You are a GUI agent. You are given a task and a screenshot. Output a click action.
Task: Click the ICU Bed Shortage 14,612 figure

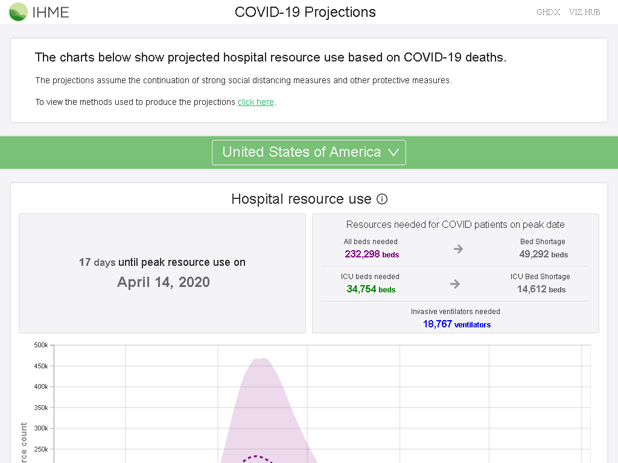541,289
